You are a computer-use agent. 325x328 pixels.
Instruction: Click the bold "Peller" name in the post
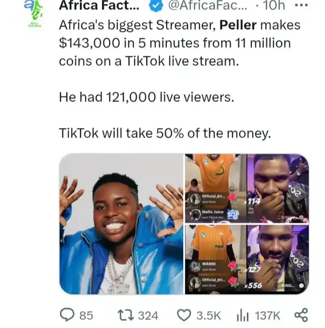coord(238,25)
